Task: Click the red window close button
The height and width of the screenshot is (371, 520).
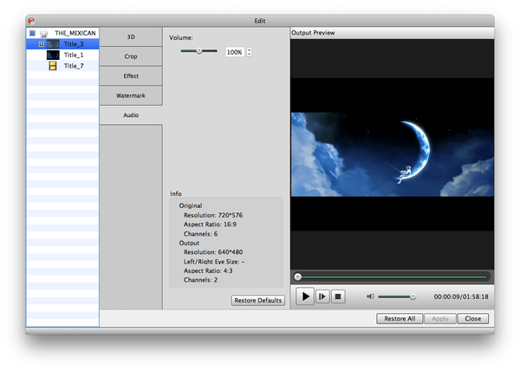Action: 31,21
